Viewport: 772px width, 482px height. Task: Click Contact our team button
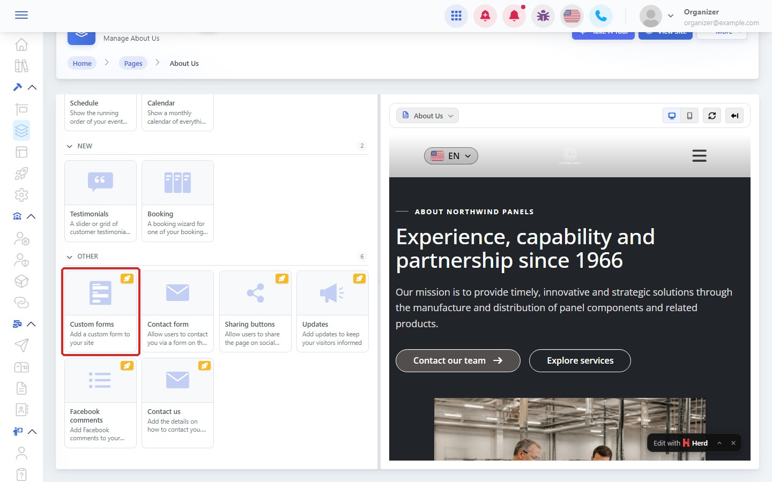click(458, 360)
